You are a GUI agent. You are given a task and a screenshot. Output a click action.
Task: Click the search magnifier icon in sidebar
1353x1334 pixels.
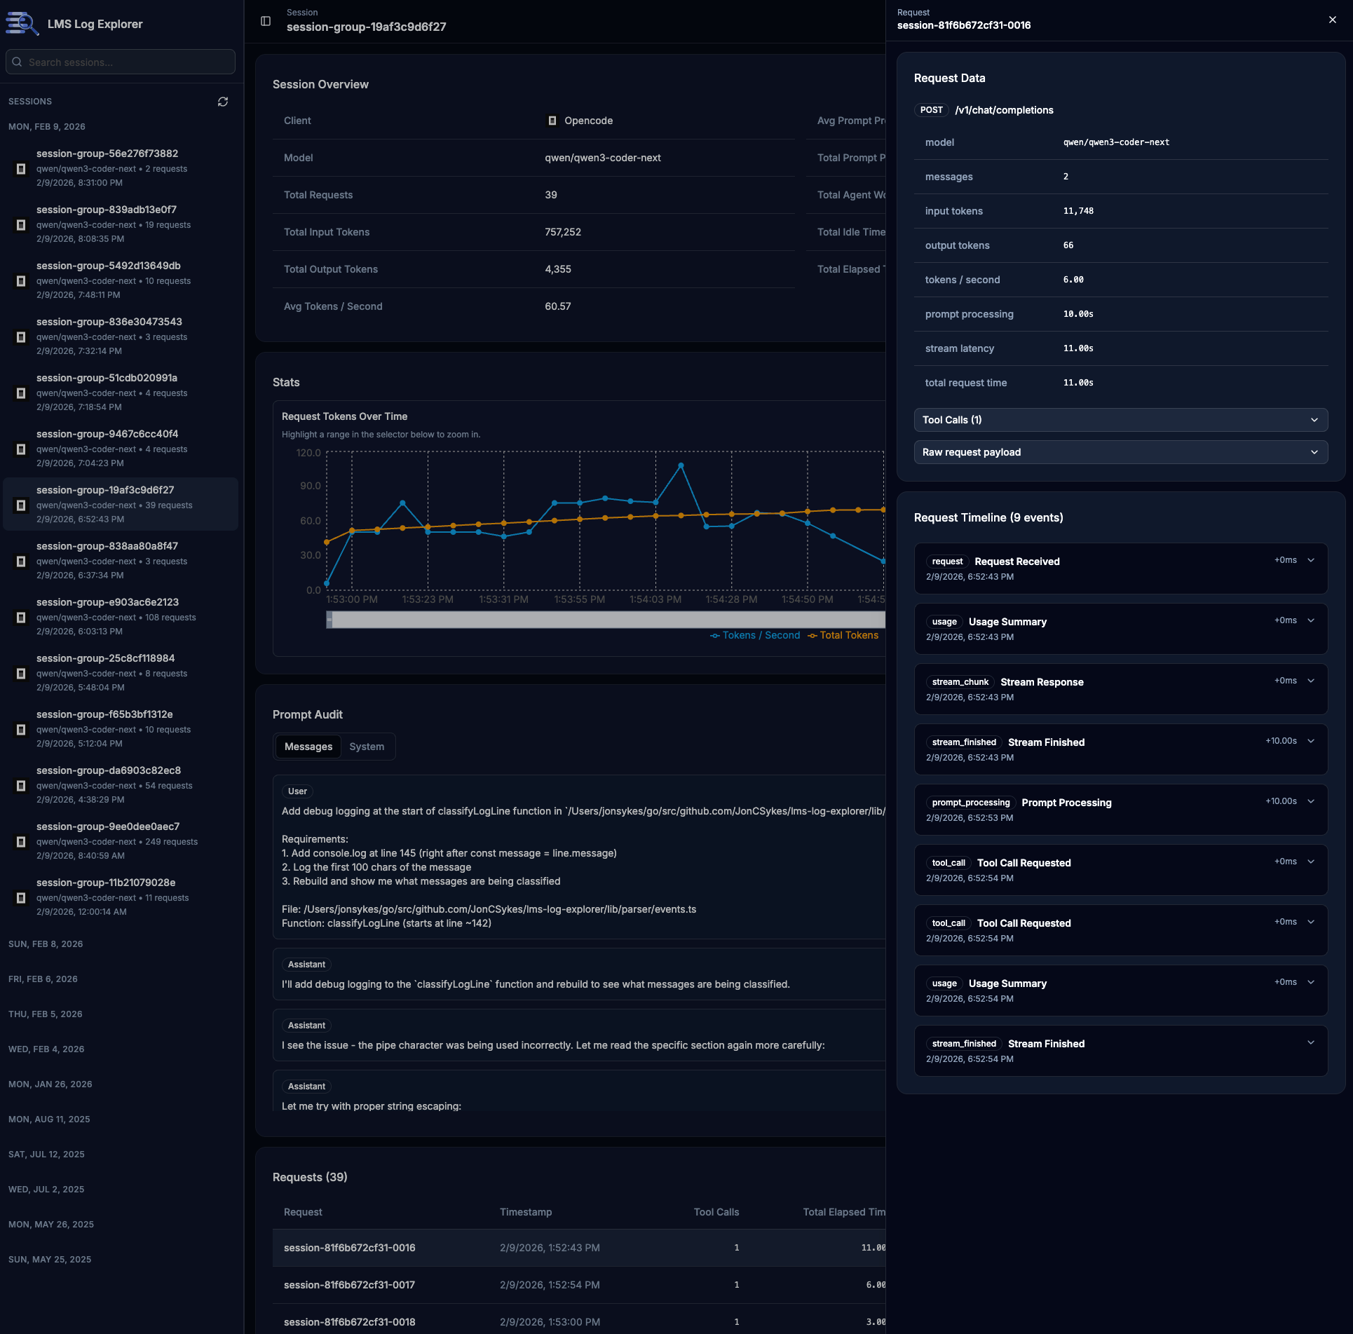click(x=17, y=62)
